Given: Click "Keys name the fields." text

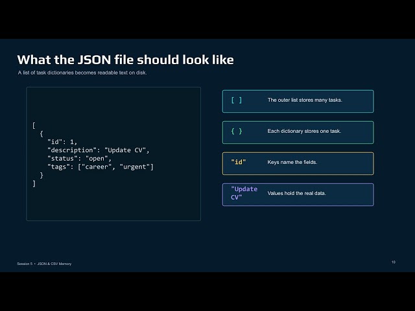Looking at the screenshot, I should tap(292, 162).
